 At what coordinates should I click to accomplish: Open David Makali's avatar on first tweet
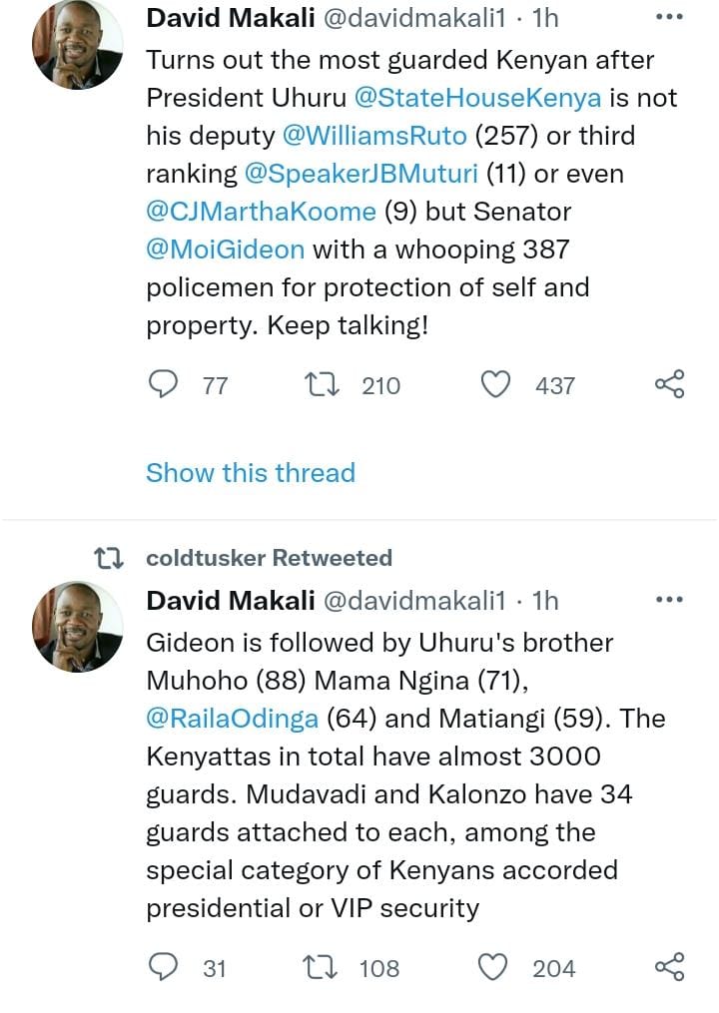pyautogui.click(x=78, y=45)
